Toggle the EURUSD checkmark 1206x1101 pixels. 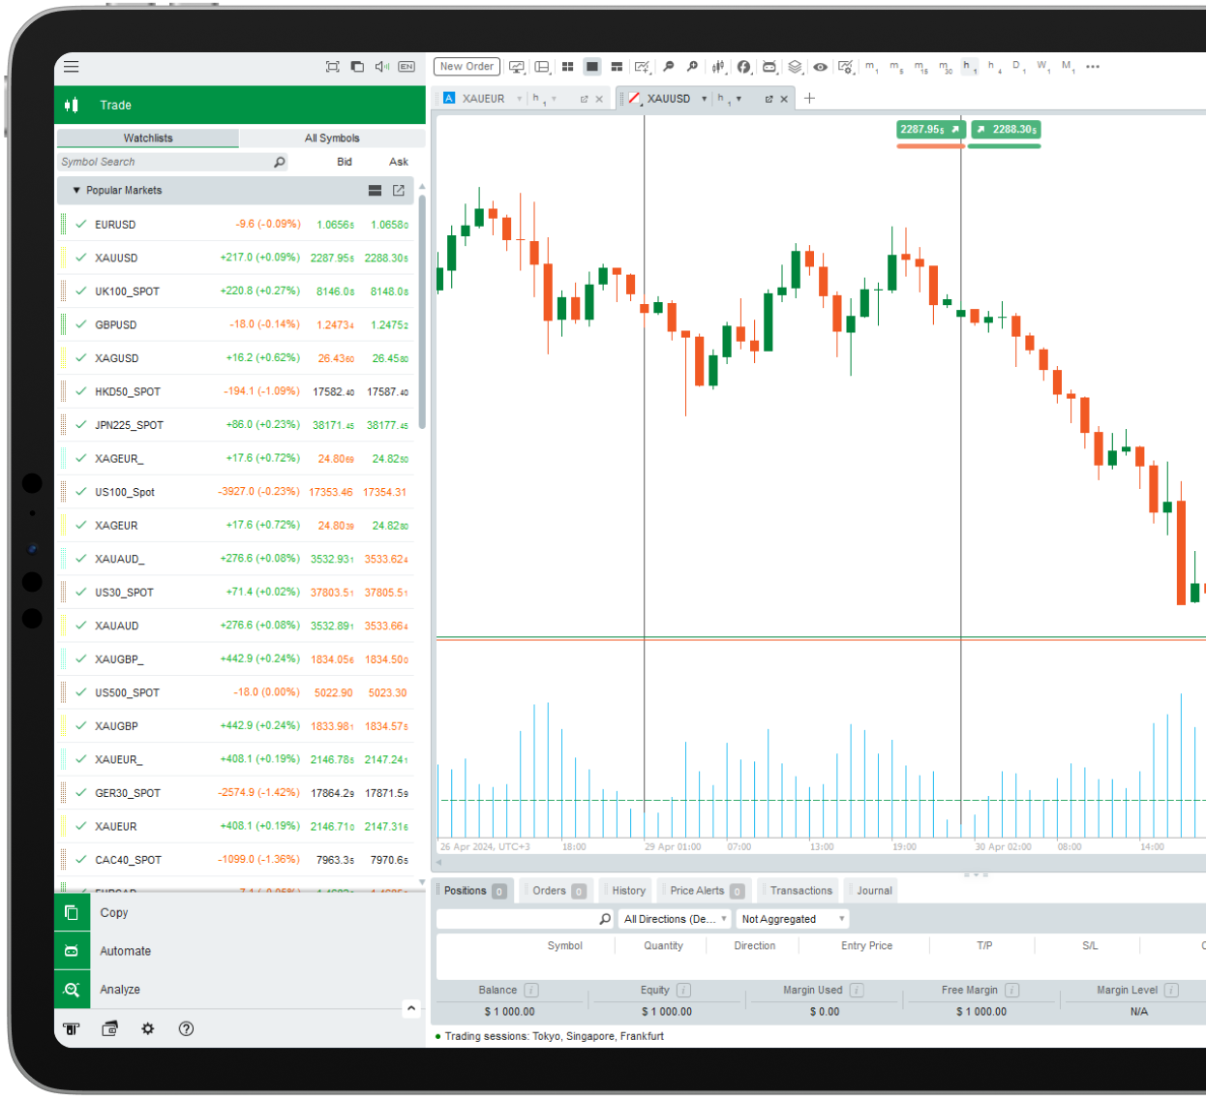(x=81, y=225)
